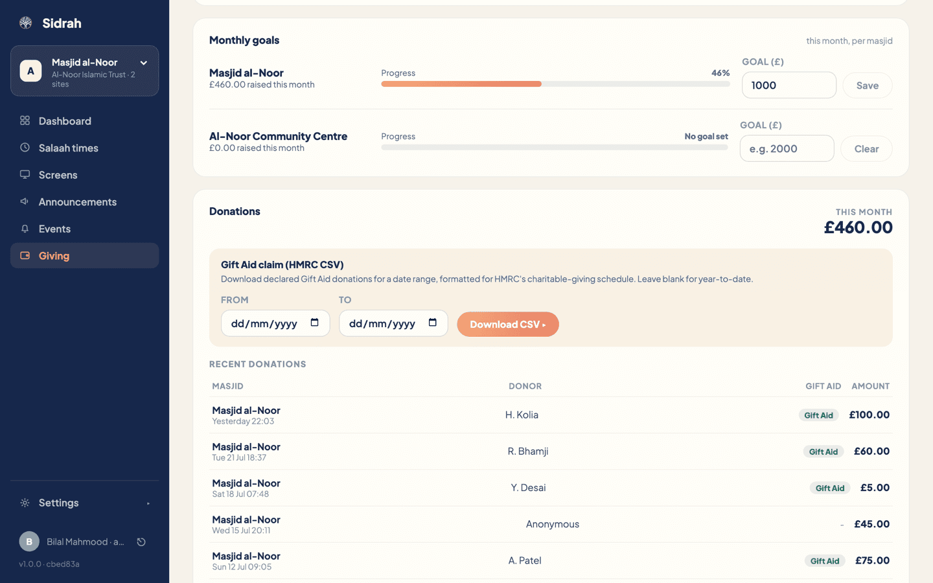Open the Masjid al-Noor site switcher dropdown

pos(84,71)
